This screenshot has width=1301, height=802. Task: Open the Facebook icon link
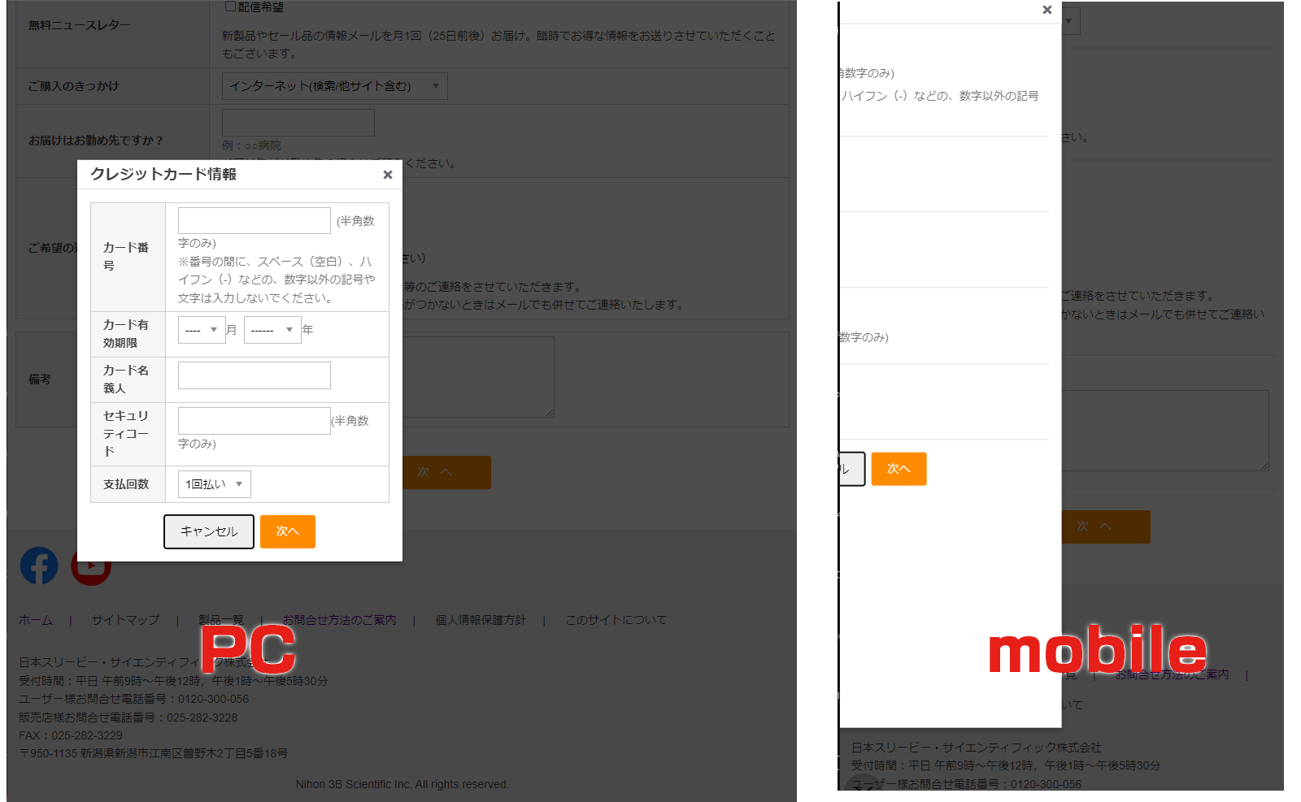[39, 566]
